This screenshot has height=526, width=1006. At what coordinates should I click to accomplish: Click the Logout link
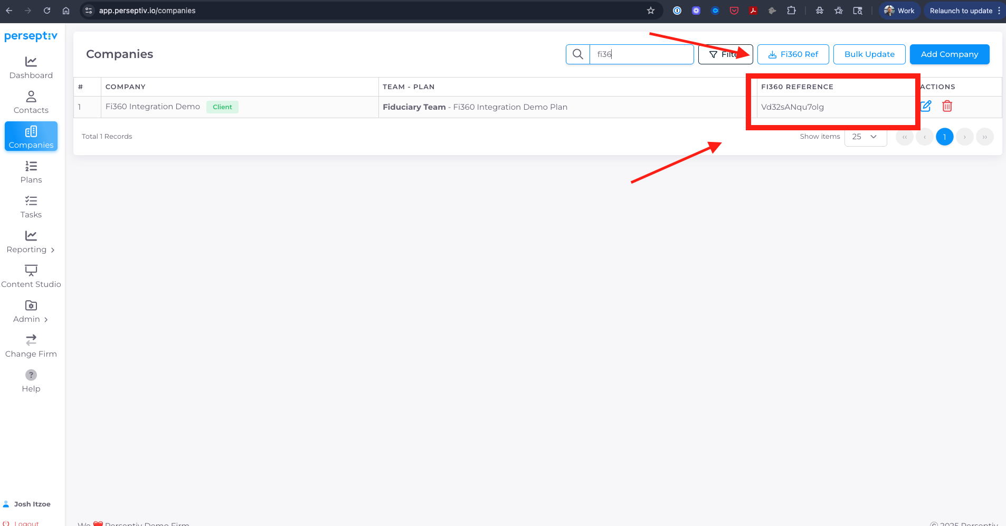(26, 523)
